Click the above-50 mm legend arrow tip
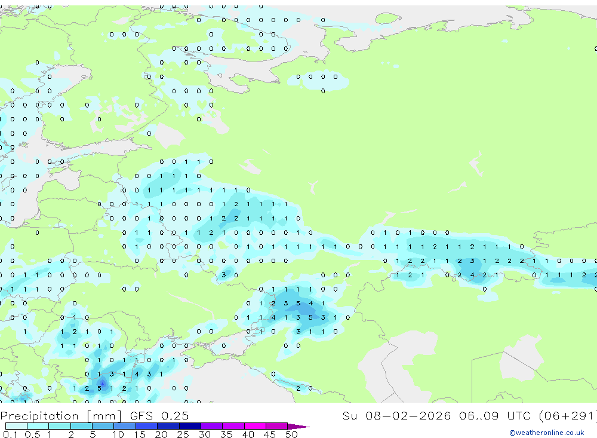Image resolution: width=597 pixels, height=438 pixels. click(x=298, y=426)
